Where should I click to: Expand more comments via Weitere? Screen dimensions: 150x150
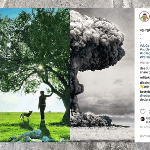(145, 63)
